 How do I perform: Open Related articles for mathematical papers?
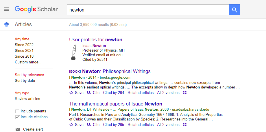[x=141, y=125]
